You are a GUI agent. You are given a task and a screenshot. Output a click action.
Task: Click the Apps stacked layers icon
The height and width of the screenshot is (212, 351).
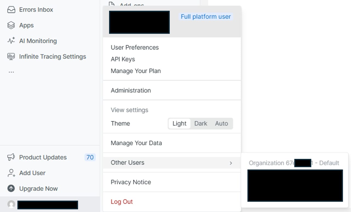click(11, 25)
